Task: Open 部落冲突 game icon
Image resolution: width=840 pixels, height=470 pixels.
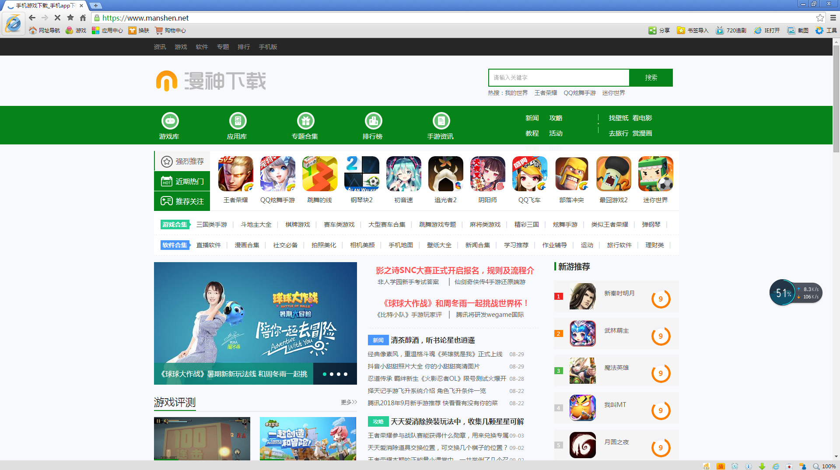Action: (x=572, y=174)
